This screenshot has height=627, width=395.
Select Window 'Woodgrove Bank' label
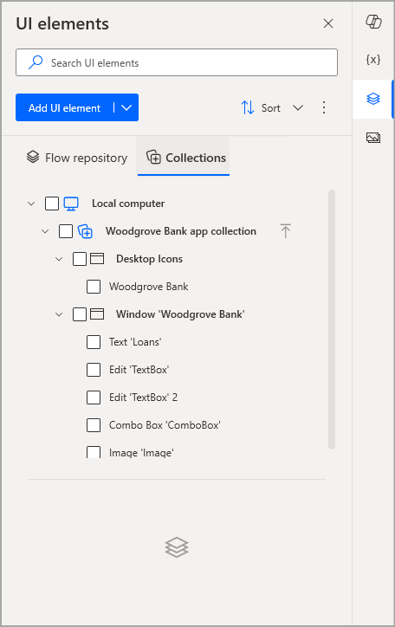tap(180, 314)
